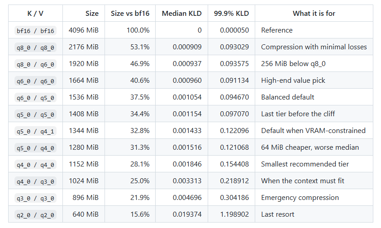
Task: Click the 1.198902 KLD value
Action: pos(234,214)
